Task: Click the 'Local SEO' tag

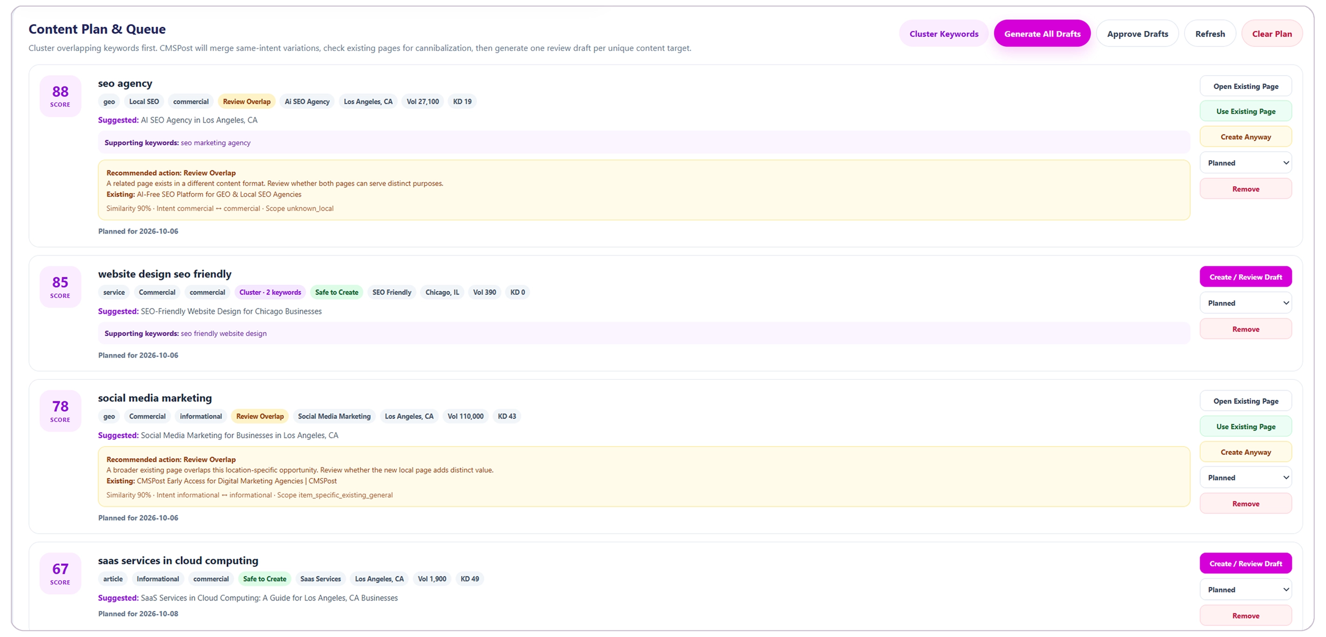Action: click(144, 102)
